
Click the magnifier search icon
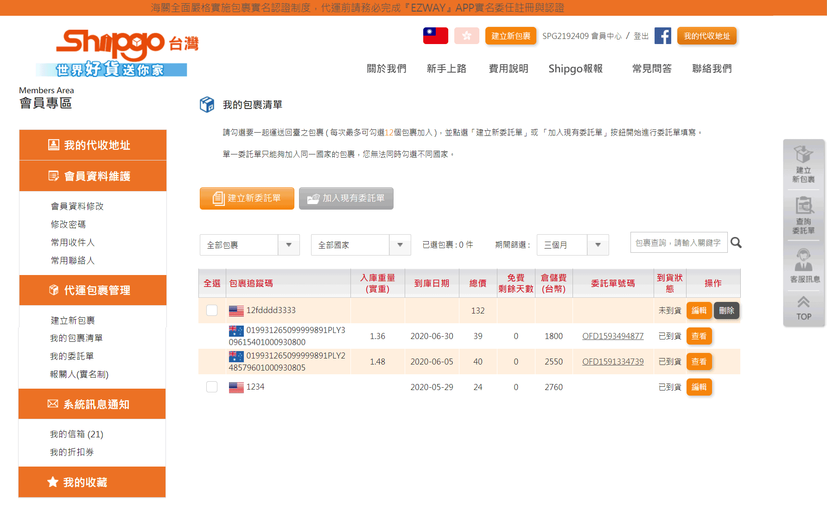[736, 243]
